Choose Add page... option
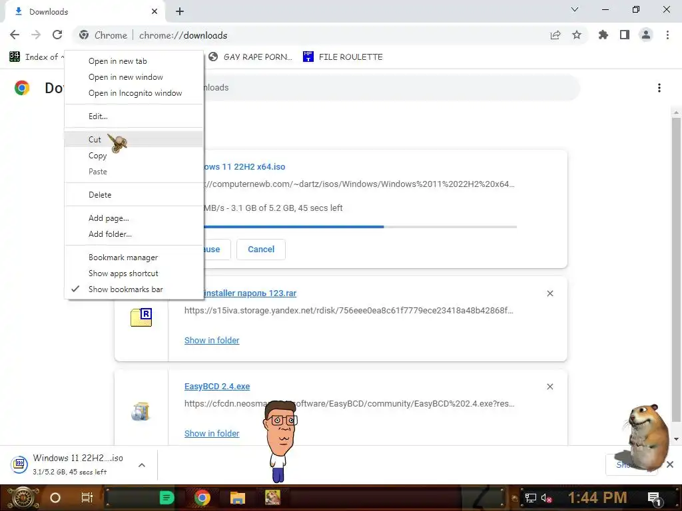The image size is (682, 511). (133, 218)
